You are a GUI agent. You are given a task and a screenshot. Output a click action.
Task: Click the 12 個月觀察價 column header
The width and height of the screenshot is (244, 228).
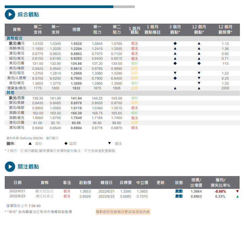click(225, 30)
